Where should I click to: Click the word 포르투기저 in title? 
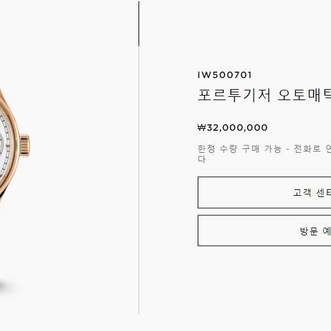coord(234,95)
